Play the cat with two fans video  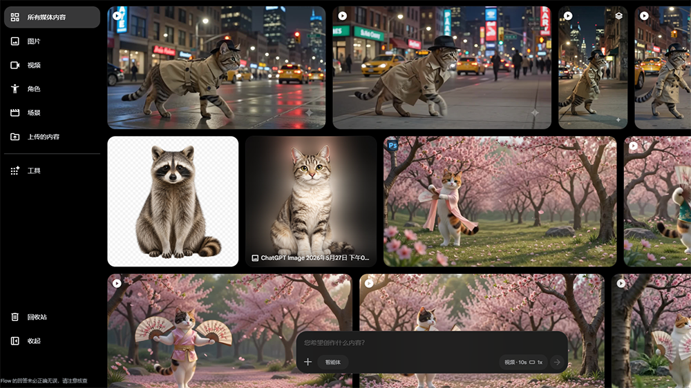pyautogui.click(x=117, y=283)
